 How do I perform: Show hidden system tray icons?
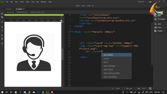[x=127, y=92]
